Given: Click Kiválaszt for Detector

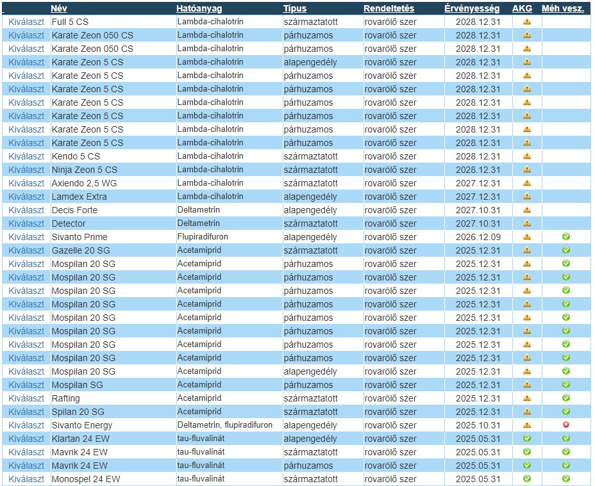Looking at the screenshot, I should (x=26, y=223).
